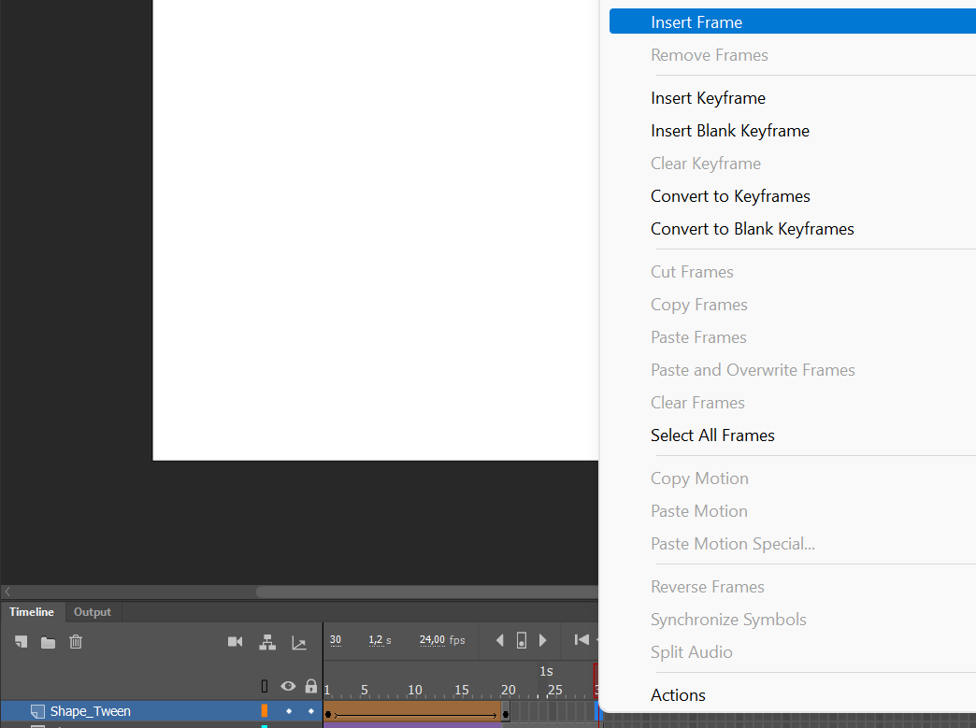Click the stage horizontal scrollbar thumb
Viewport: 976px width, 728px height.
tap(427, 592)
